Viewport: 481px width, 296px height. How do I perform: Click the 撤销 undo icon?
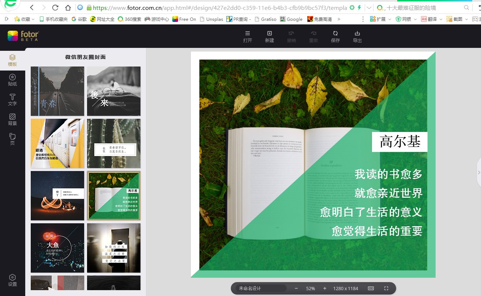pos(291,37)
